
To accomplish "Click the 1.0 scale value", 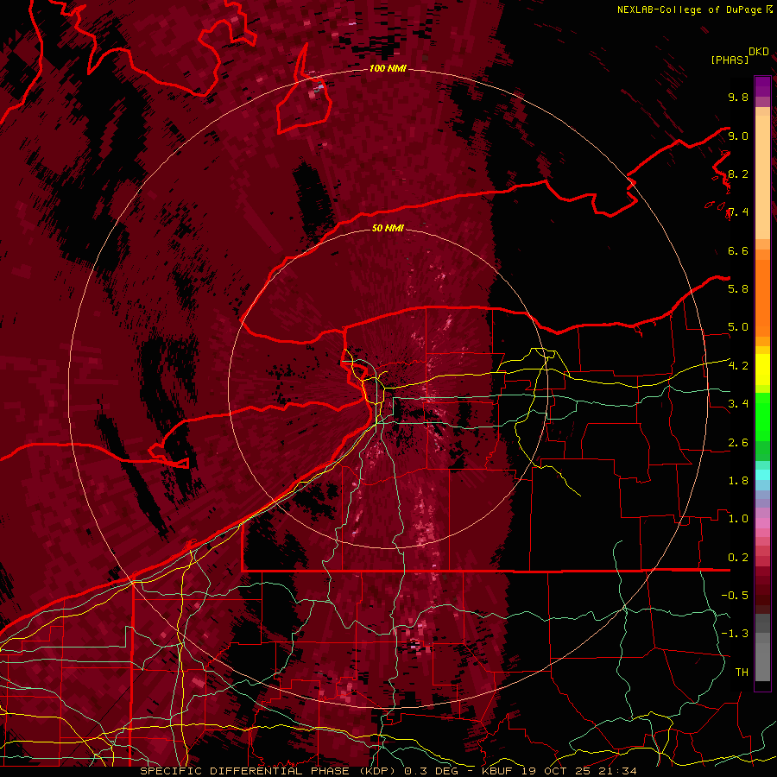I will pos(738,519).
